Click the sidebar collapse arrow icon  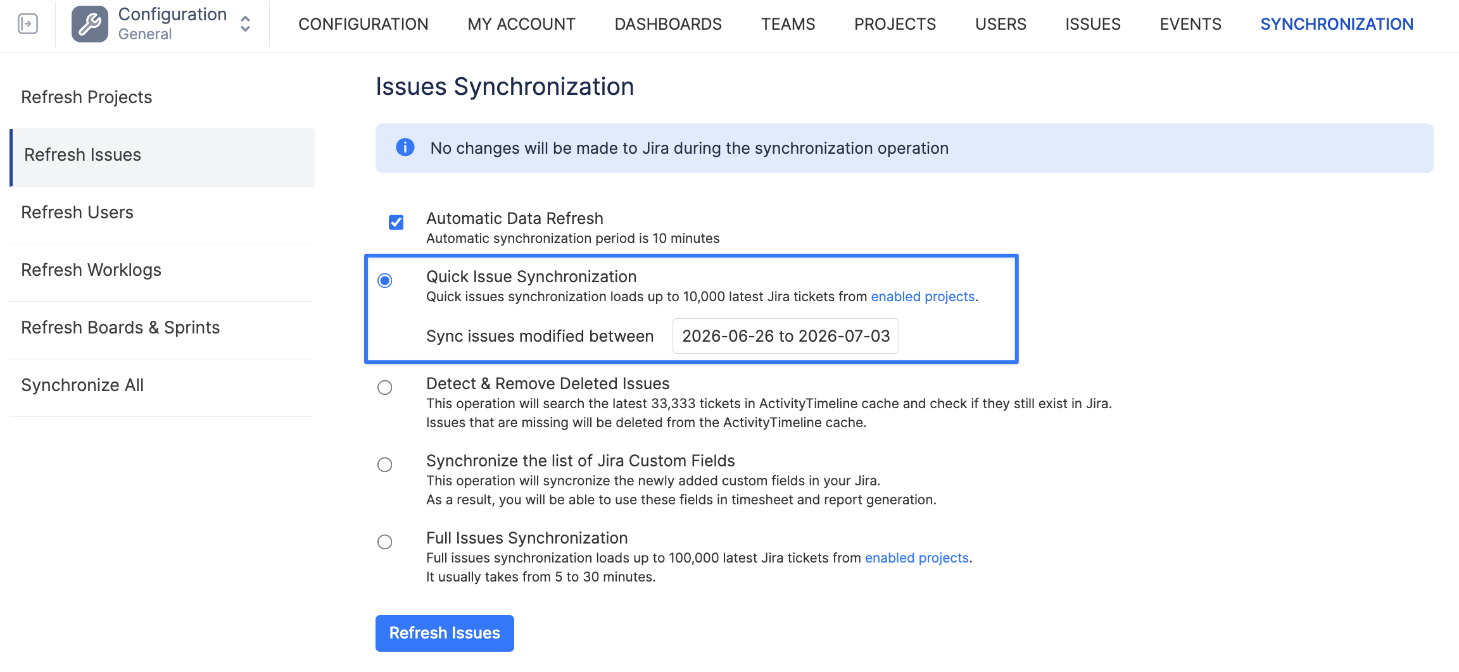click(x=27, y=24)
